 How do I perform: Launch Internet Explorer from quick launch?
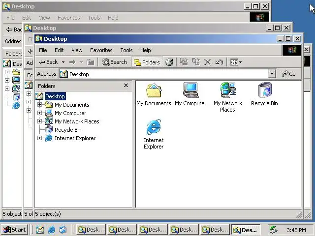click(x=52, y=230)
